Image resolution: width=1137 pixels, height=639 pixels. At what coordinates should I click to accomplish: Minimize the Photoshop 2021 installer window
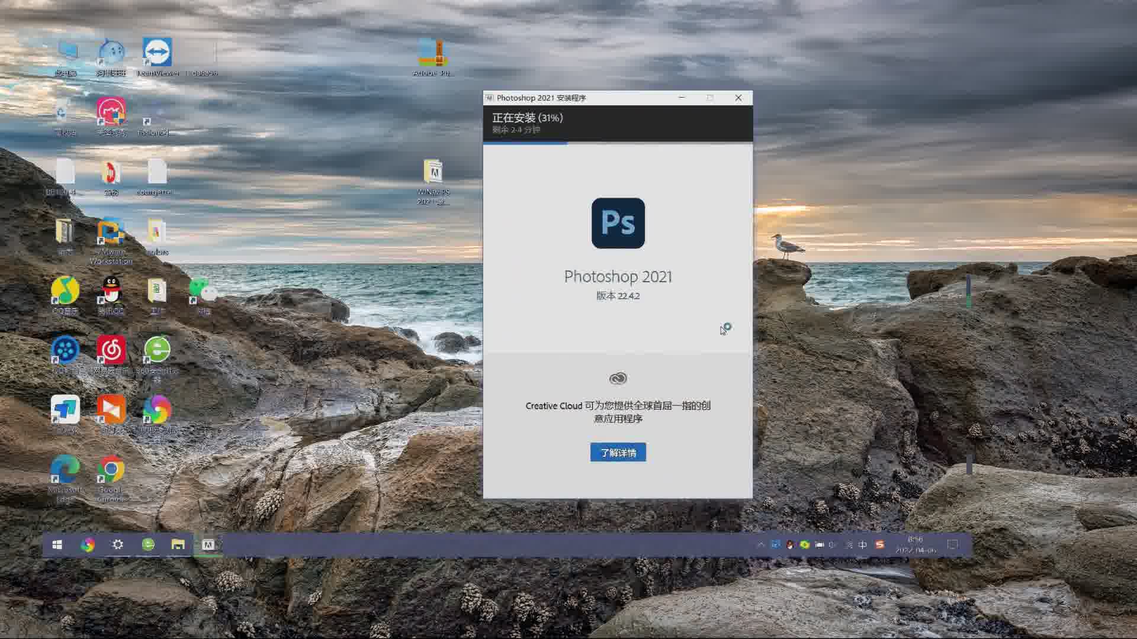[682, 98]
